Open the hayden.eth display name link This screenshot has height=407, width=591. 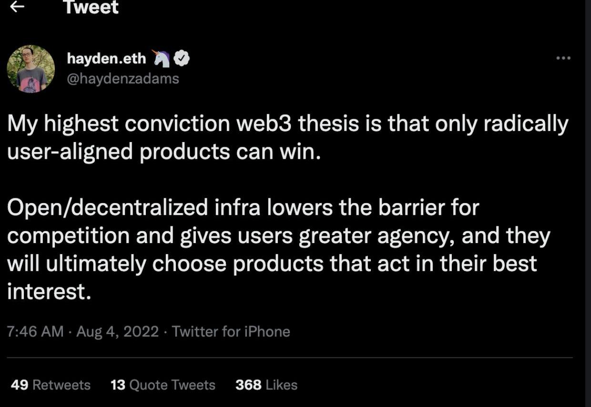(x=106, y=58)
